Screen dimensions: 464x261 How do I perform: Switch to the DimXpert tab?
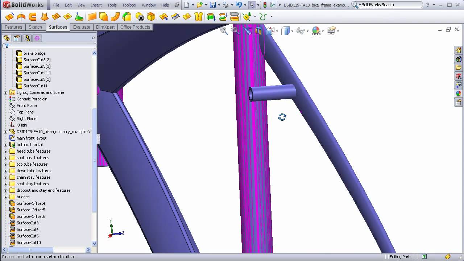coord(105,27)
